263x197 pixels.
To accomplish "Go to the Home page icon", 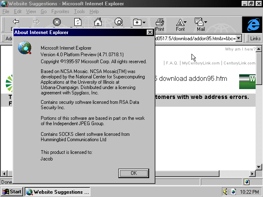I will (98, 22).
